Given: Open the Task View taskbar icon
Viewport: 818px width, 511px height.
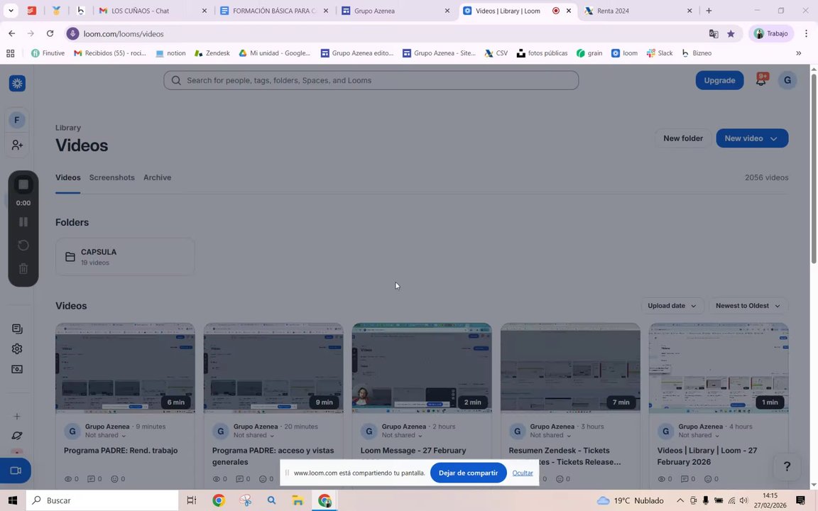Looking at the screenshot, I should [192, 500].
